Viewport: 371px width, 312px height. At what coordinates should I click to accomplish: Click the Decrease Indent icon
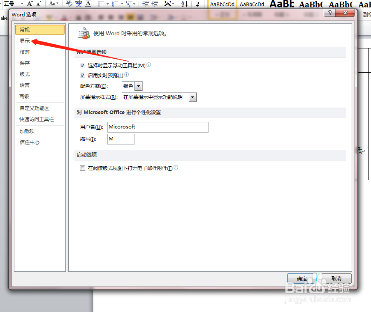point(146,4)
